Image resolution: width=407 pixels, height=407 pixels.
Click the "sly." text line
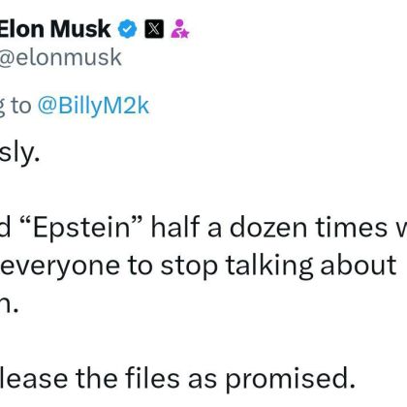click(19, 155)
